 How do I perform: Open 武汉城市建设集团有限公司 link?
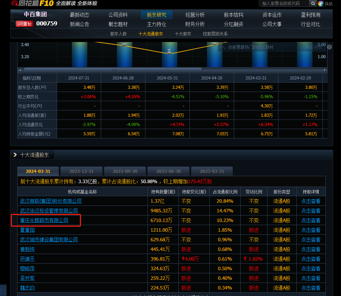tap(49, 240)
